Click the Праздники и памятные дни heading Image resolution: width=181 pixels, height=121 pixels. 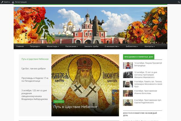point(138,57)
